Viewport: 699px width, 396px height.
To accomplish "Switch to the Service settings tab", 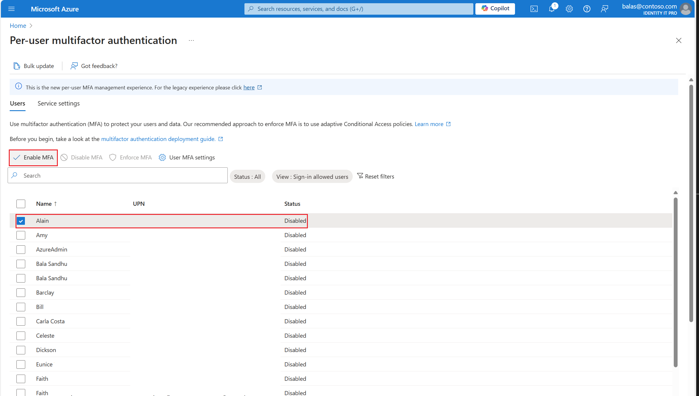I will 59,103.
